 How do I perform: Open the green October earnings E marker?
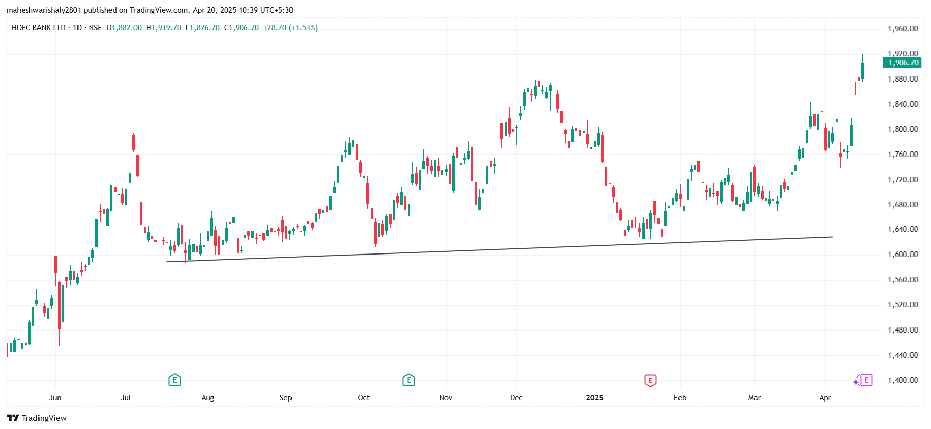tap(409, 380)
